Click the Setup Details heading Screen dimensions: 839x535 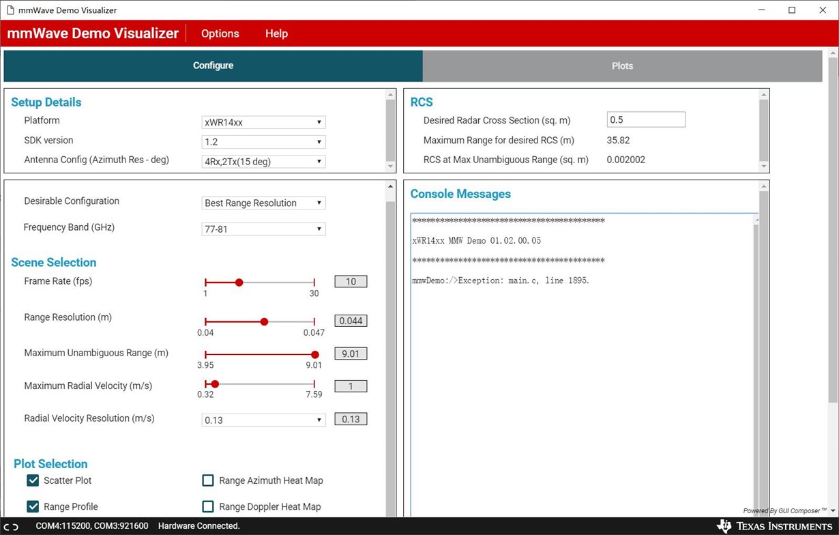coord(46,102)
